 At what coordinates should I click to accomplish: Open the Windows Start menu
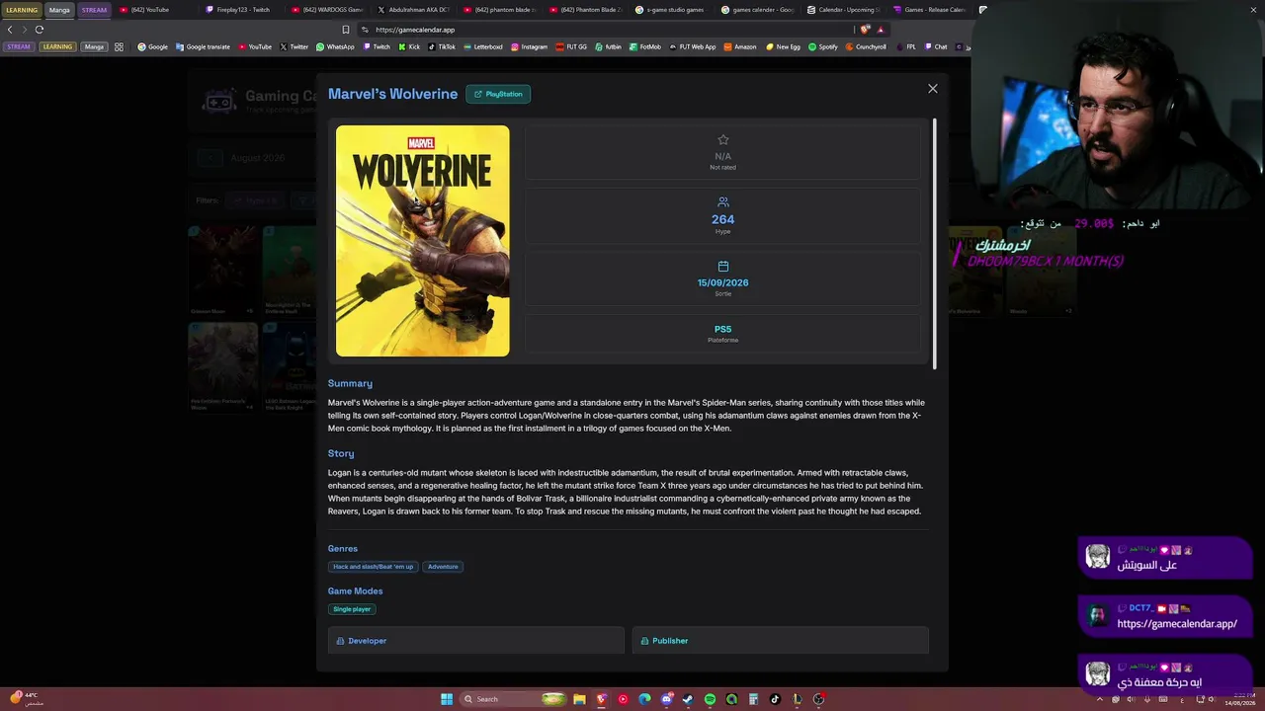tap(447, 699)
